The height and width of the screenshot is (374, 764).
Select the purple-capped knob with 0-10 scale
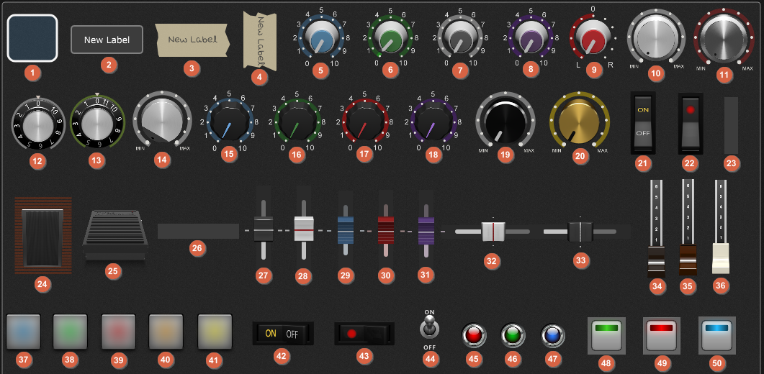click(x=530, y=38)
